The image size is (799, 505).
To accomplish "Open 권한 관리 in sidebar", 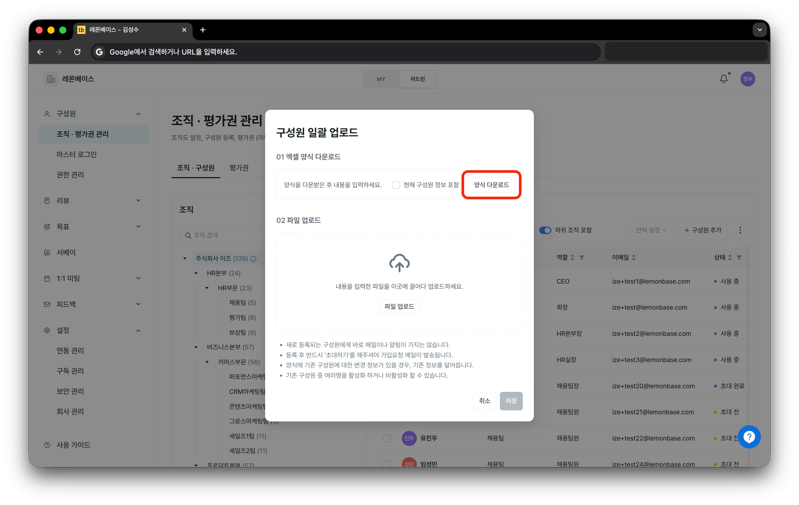I will [70, 175].
